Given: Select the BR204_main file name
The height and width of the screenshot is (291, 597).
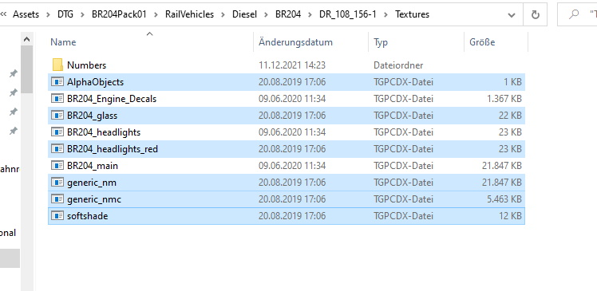Looking at the screenshot, I should click(92, 166).
